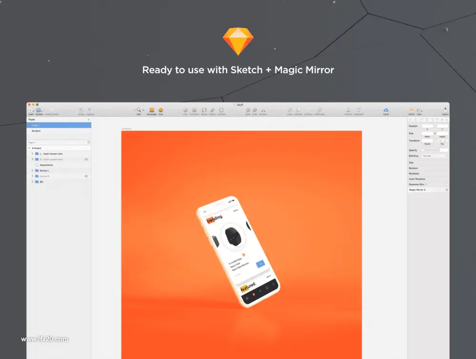Click the zoom magnifier icon
Screen dimensions: 476x359
139,110
